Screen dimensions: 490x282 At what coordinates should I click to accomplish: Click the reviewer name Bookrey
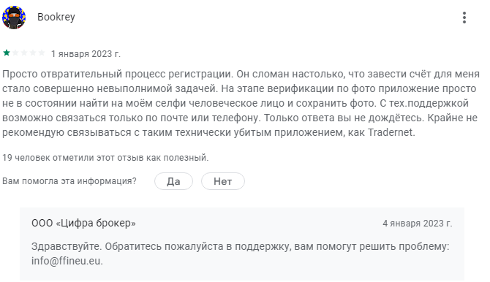[x=56, y=17]
